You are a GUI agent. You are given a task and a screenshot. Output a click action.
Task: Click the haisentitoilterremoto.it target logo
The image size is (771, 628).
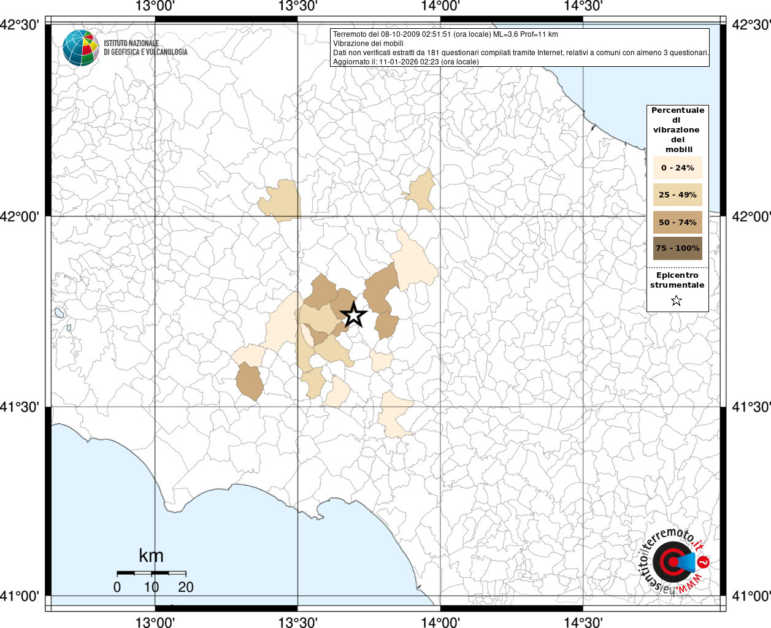(x=673, y=561)
